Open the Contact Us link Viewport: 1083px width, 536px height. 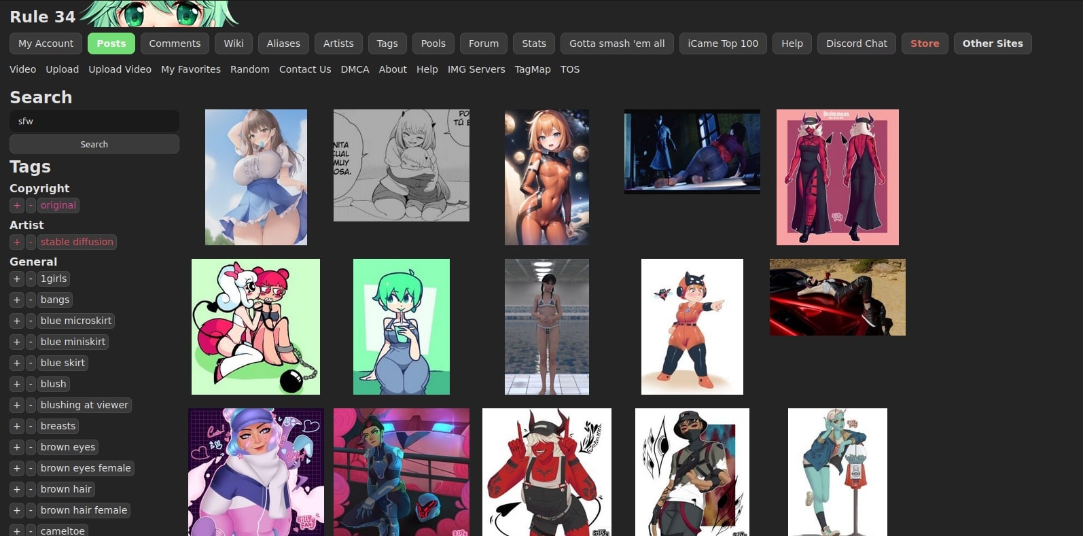(305, 69)
